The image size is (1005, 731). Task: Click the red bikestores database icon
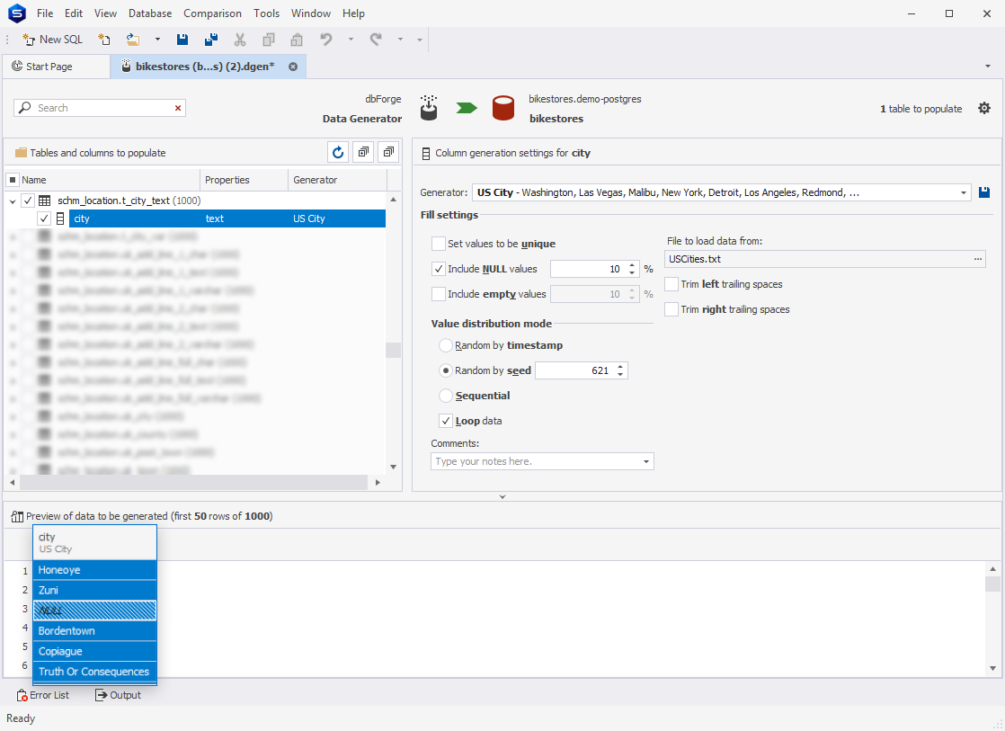(503, 108)
